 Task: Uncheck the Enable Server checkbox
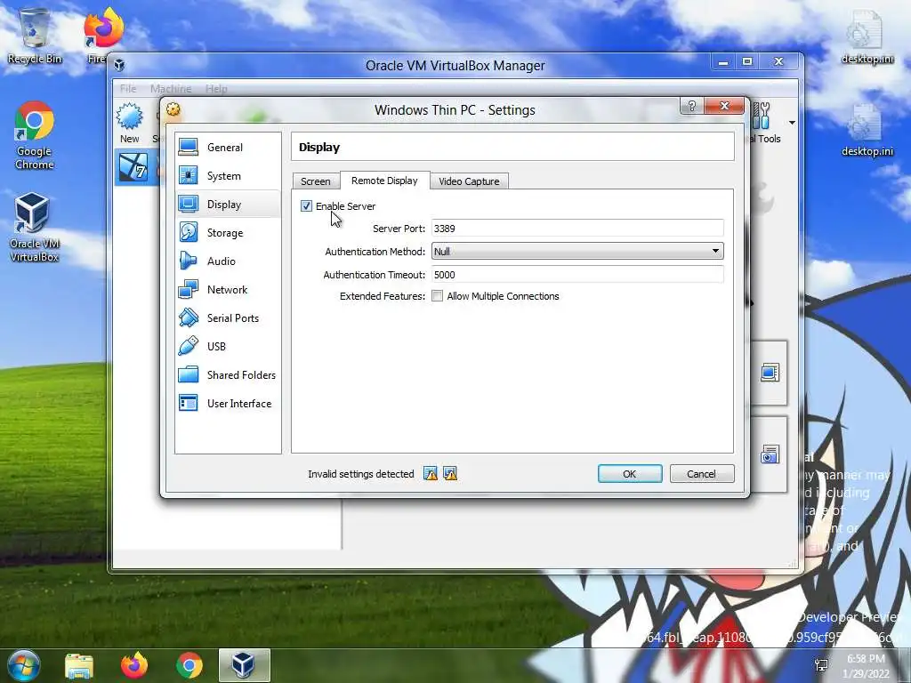click(306, 206)
